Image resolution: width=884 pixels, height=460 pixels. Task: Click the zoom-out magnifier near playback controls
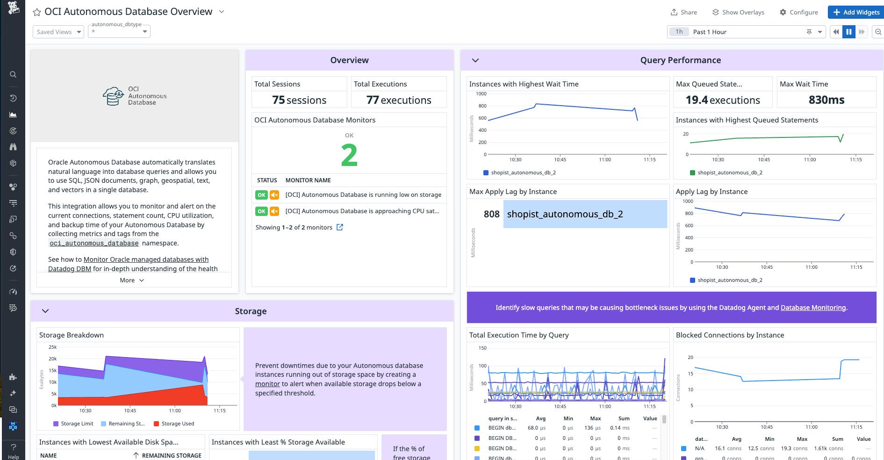(x=878, y=32)
